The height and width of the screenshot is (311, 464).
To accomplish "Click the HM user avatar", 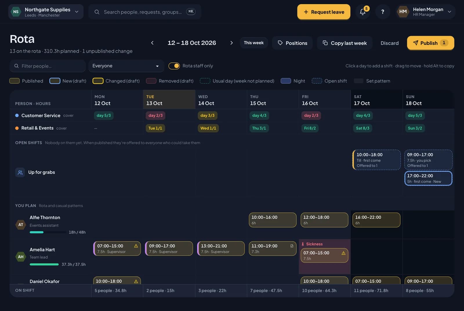I will [403, 12].
